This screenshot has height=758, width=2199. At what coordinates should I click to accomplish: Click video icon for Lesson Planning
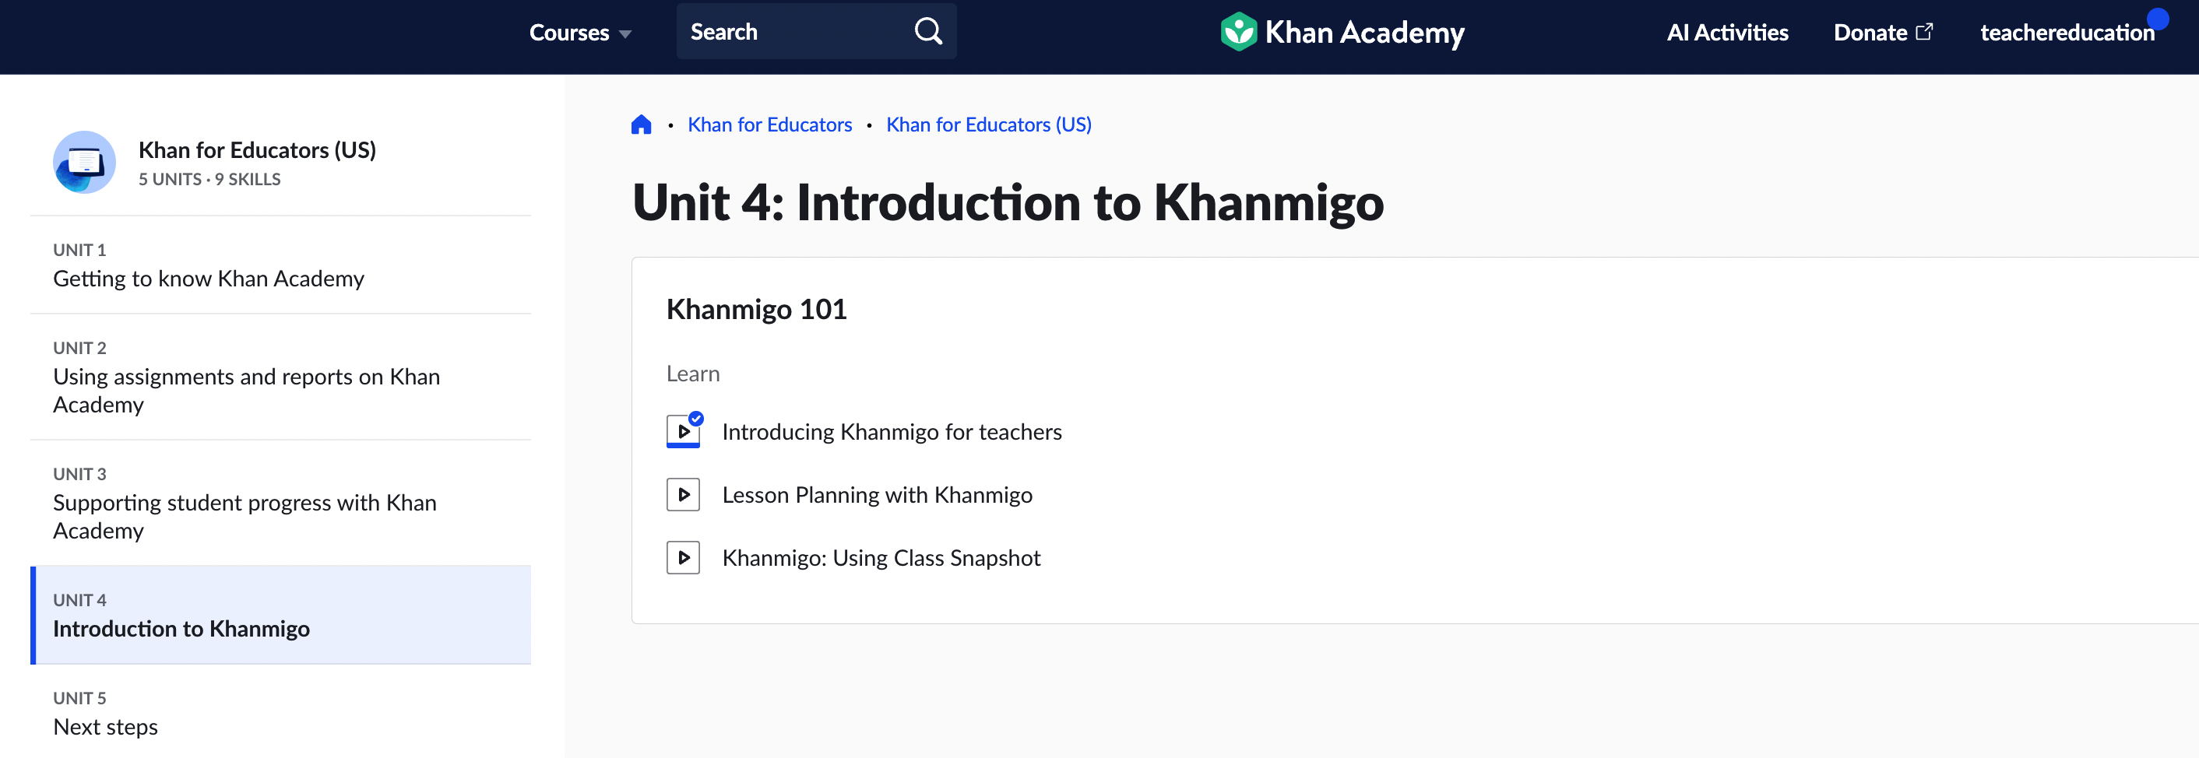(683, 494)
